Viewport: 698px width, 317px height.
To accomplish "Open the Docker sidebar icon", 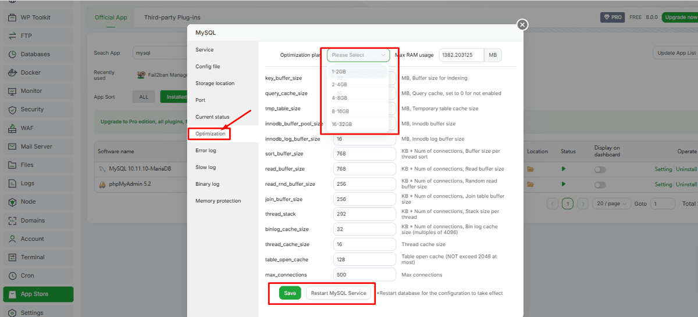I will pos(12,73).
